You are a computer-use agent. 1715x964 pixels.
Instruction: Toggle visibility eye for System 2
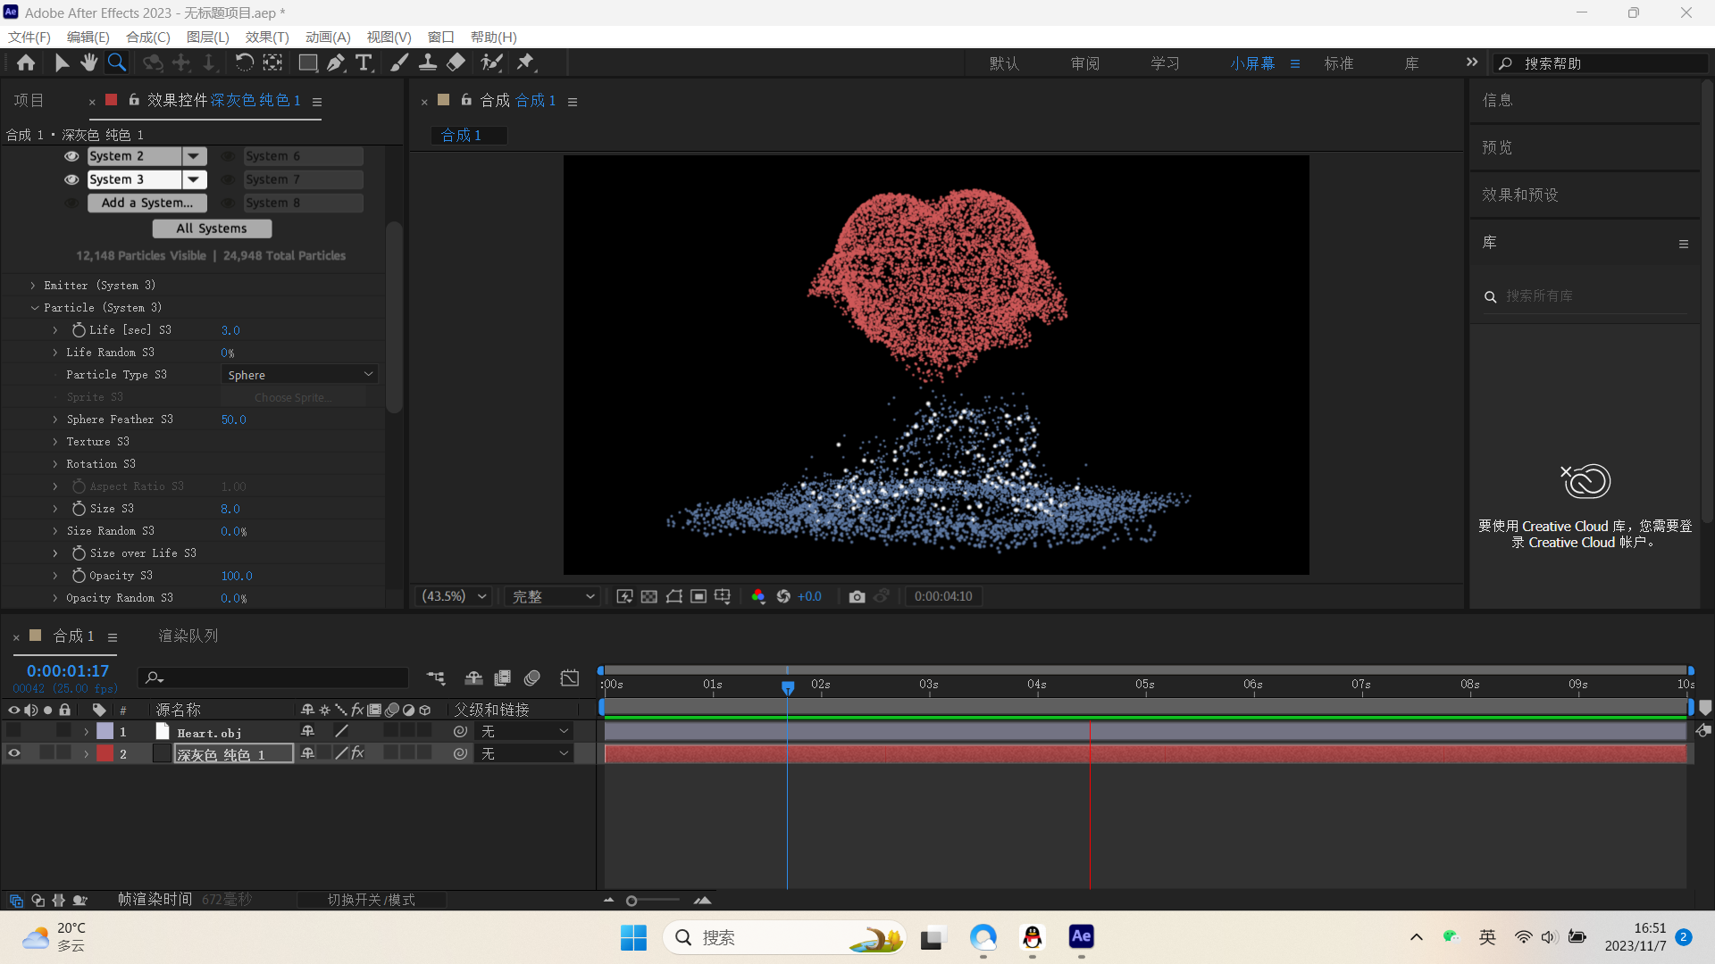71,156
